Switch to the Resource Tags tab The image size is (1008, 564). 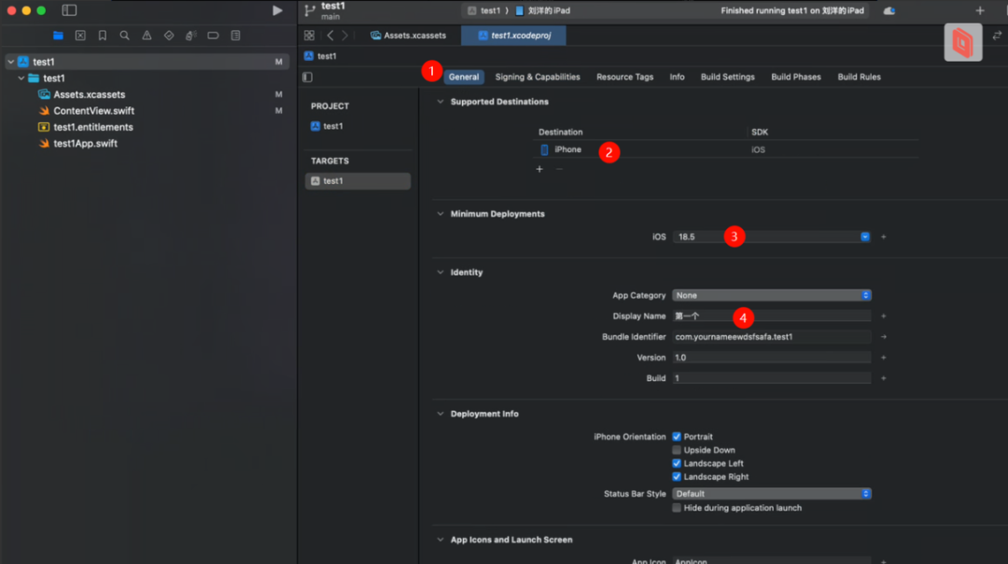(624, 77)
